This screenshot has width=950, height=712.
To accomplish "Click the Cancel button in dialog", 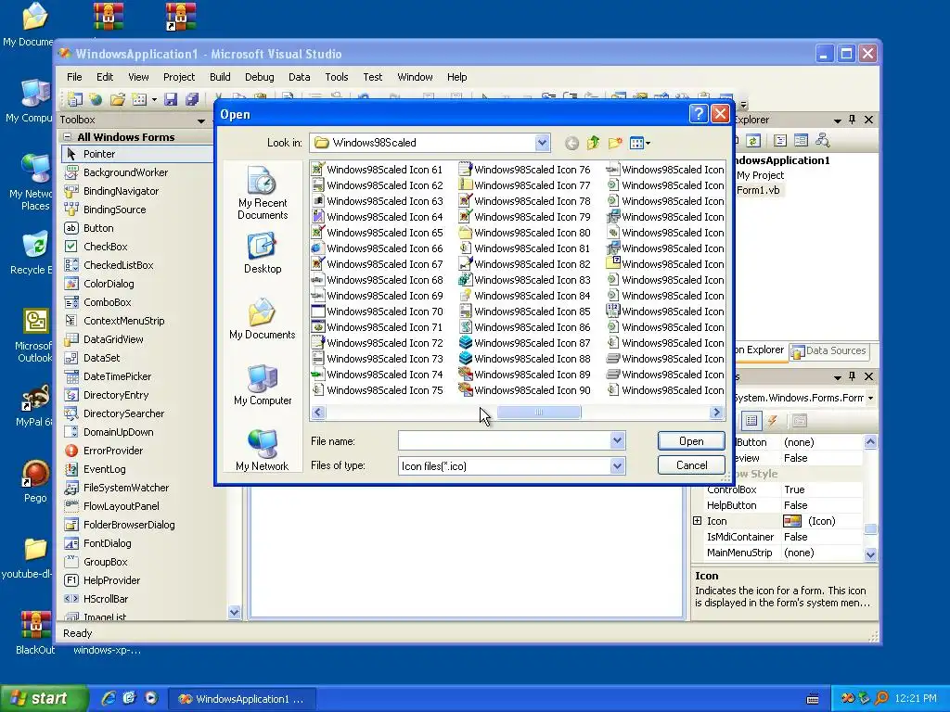I will 691,465.
